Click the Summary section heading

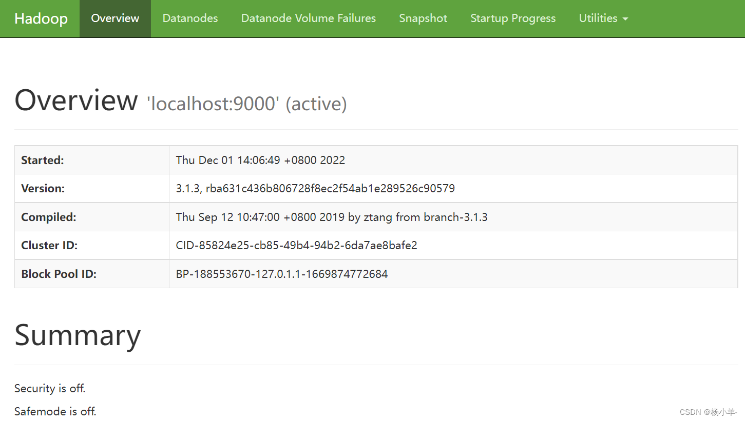[78, 335]
